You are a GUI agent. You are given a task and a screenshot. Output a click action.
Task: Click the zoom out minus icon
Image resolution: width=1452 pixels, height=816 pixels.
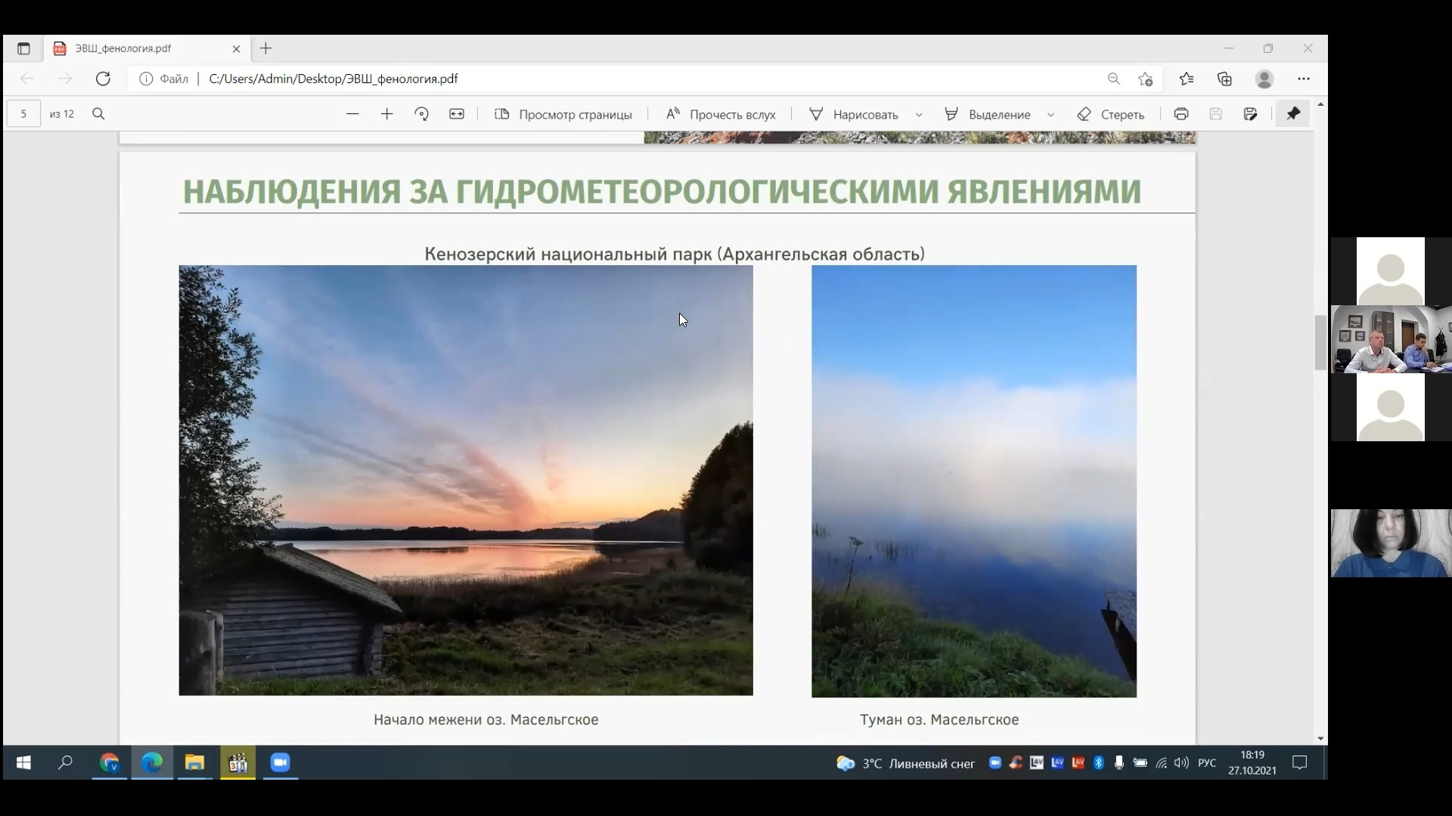pos(352,114)
